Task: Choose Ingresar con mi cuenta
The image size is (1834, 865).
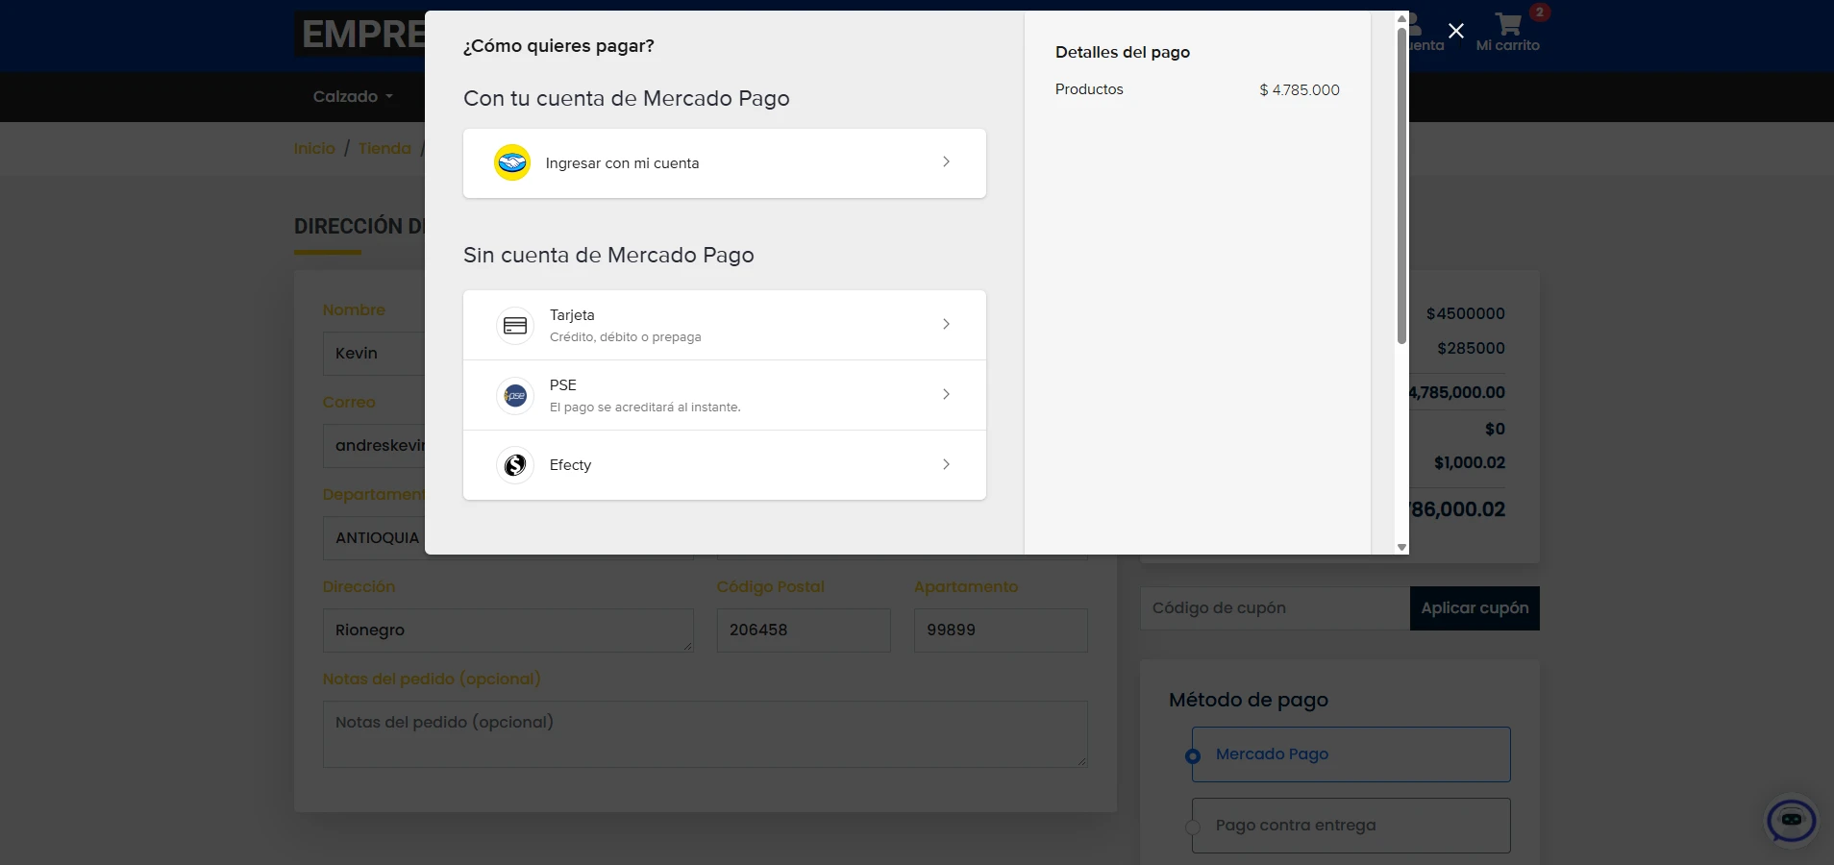Action: (725, 163)
